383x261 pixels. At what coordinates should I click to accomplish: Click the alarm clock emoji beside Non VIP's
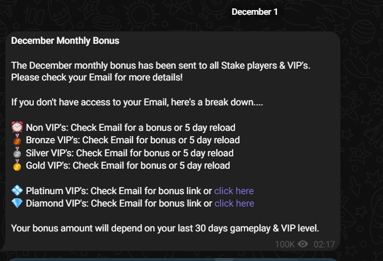point(17,127)
